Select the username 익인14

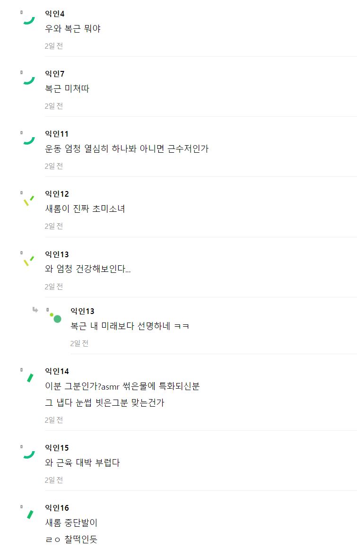(x=57, y=371)
